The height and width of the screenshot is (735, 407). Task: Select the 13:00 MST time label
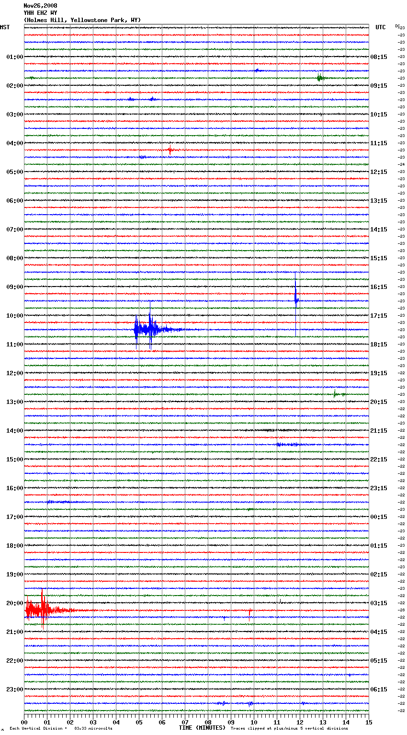(15, 402)
